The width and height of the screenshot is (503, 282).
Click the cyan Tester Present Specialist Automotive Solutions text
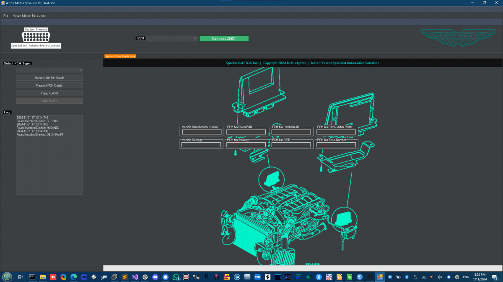pyautogui.click(x=345, y=63)
